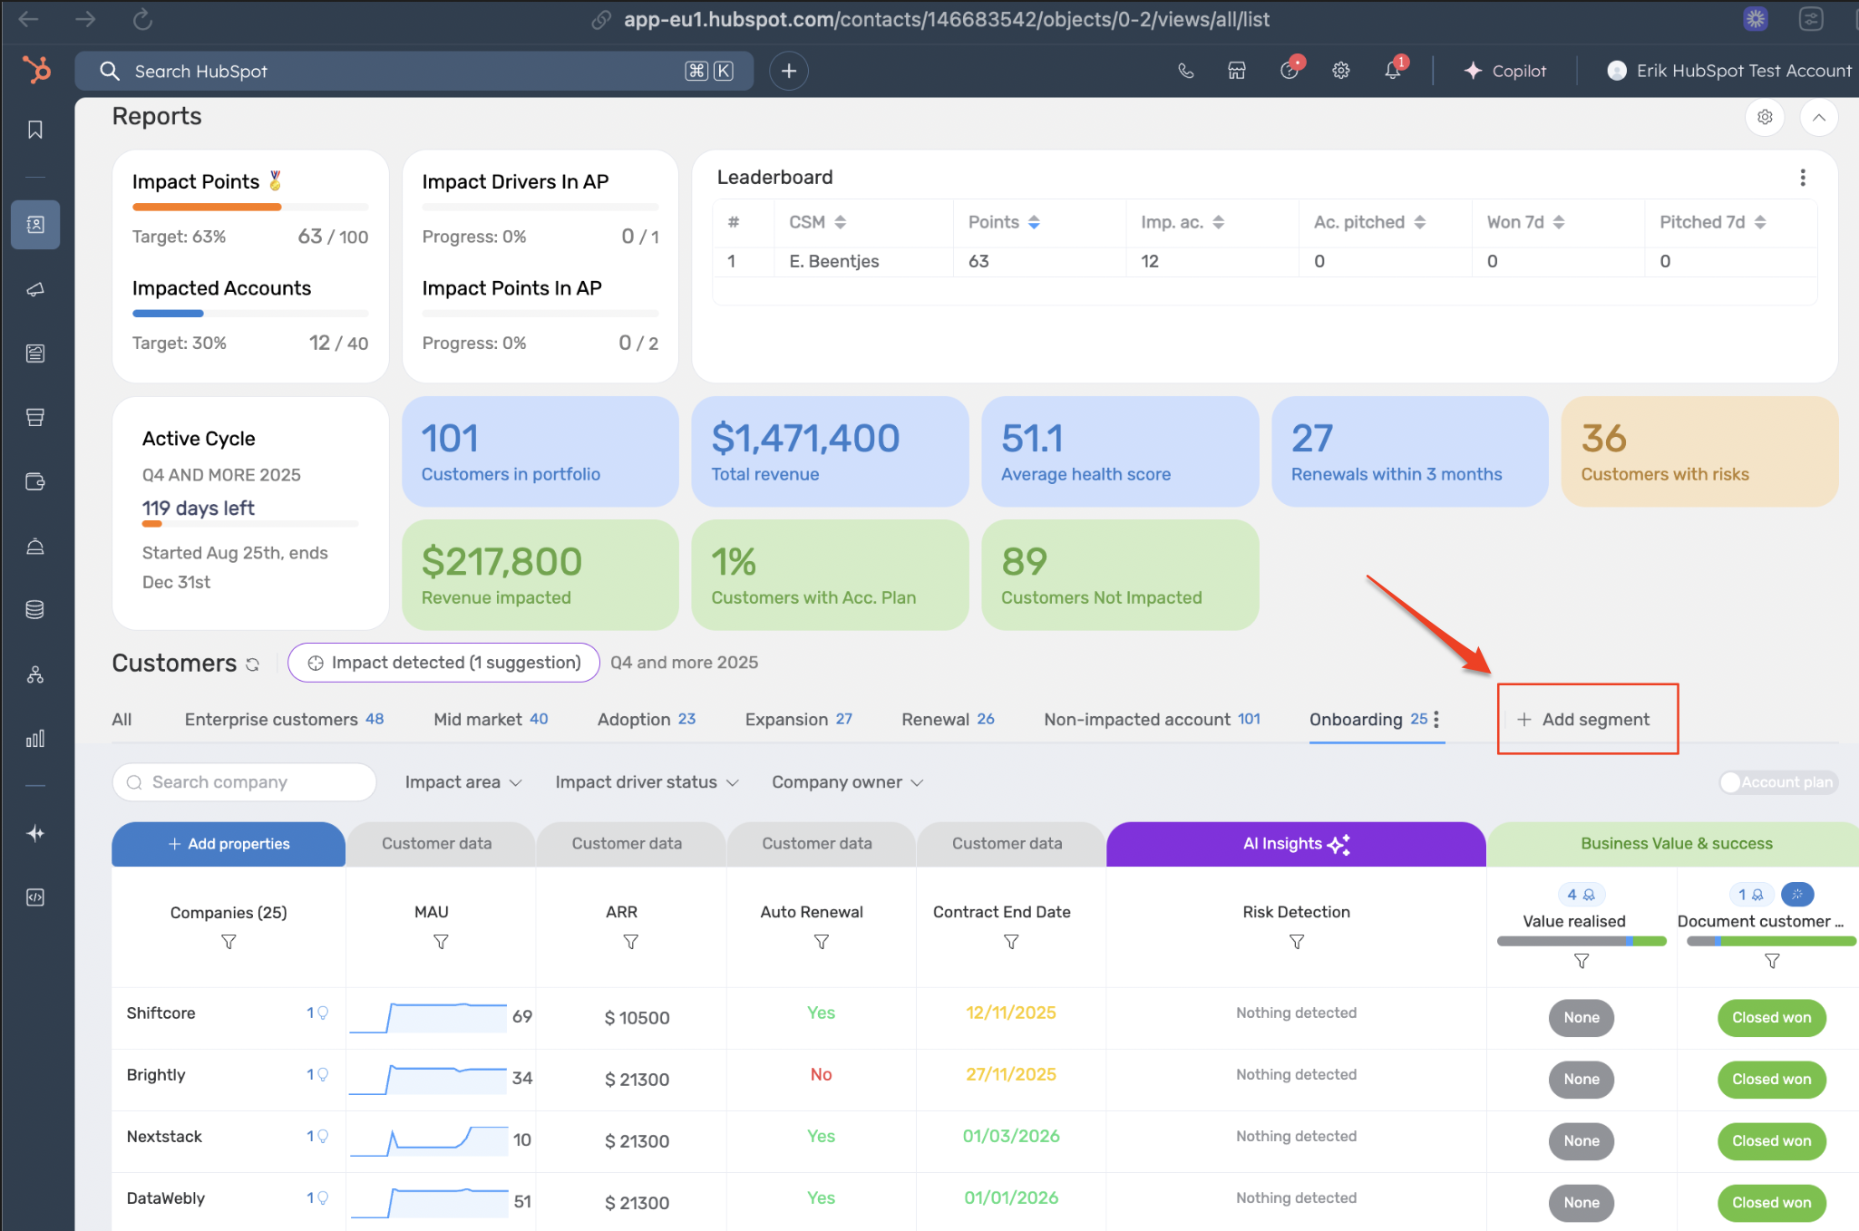This screenshot has height=1231, width=1859.
Task: Select the Enterprise customers tab
Action: (284, 720)
